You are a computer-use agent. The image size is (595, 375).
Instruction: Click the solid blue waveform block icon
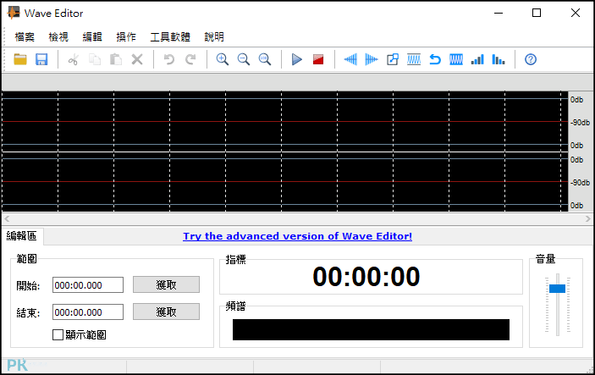point(456,59)
